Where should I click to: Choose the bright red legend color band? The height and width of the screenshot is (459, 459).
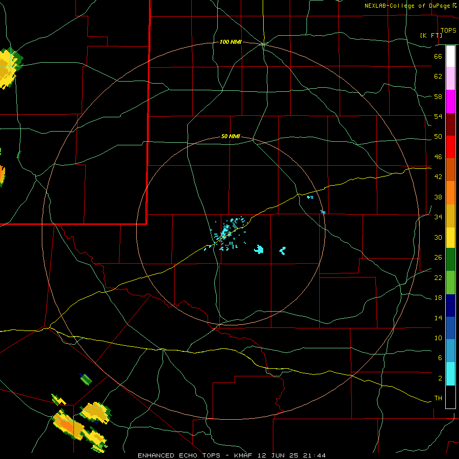(x=450, y=147)
